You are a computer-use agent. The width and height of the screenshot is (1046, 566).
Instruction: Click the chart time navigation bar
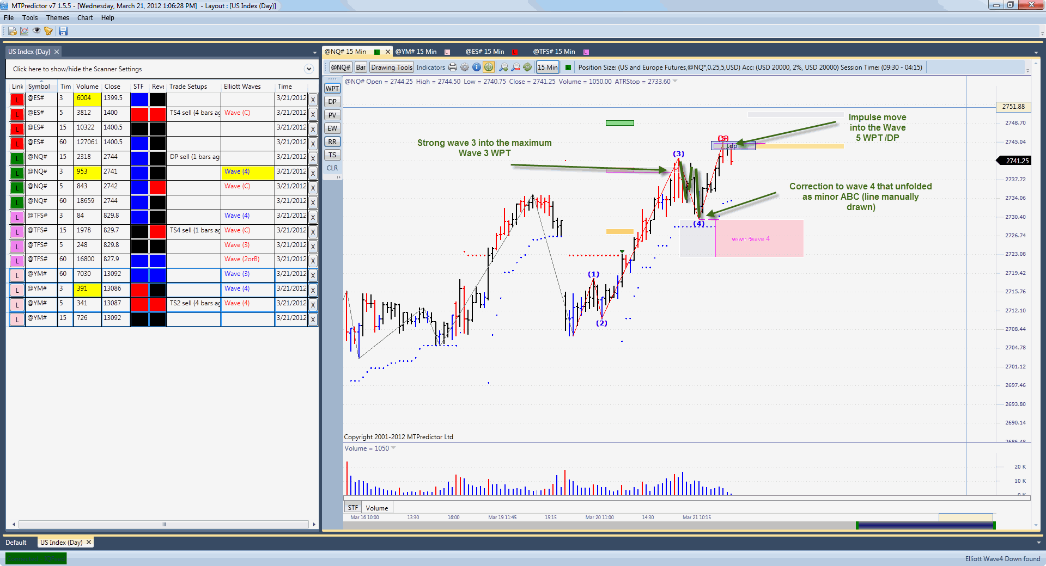tap(670, 525)
